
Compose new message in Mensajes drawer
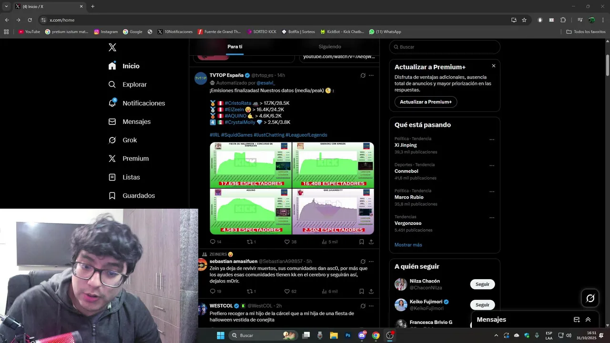[577, 320]
